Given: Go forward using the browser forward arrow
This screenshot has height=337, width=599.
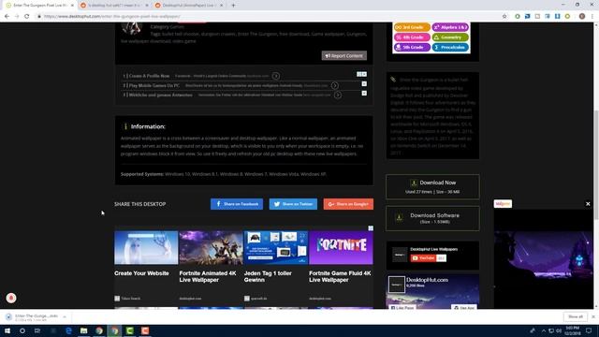Looking at the screenshot, I should pyautogui.click(x=17, y=17).
